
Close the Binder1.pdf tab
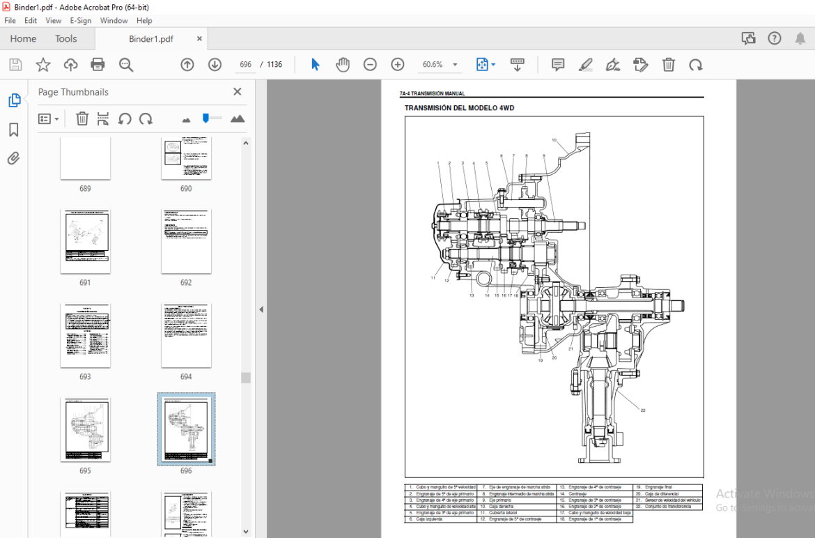coord(199,38)
